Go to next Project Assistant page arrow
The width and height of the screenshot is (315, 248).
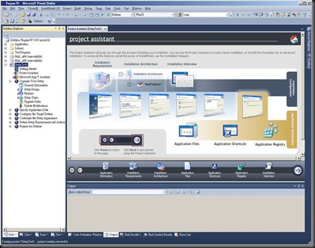pyautogui.click(x=298, y=170)
